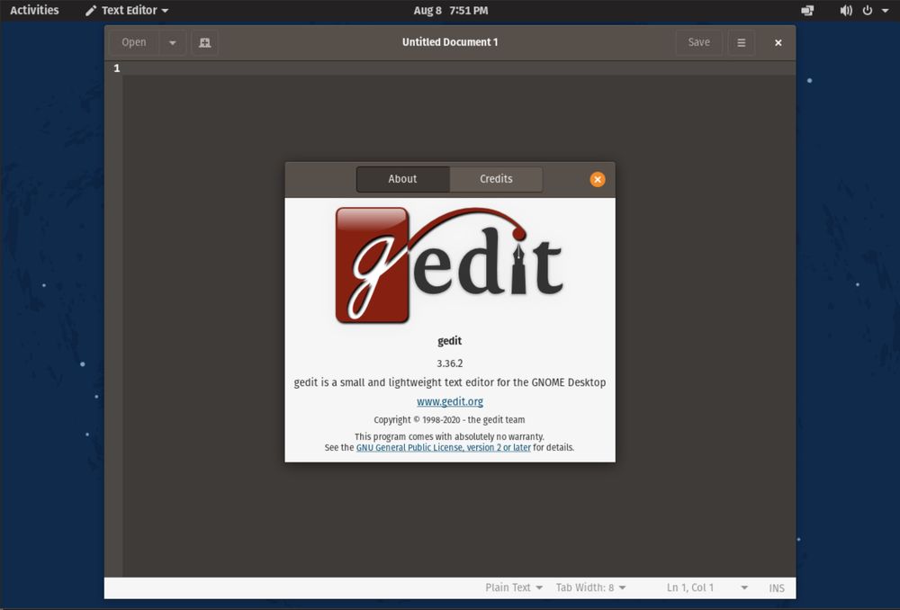Change Plain Text syntax highlighting mode
The width and height of the screenshot is (900, 610).
[514, 588]
